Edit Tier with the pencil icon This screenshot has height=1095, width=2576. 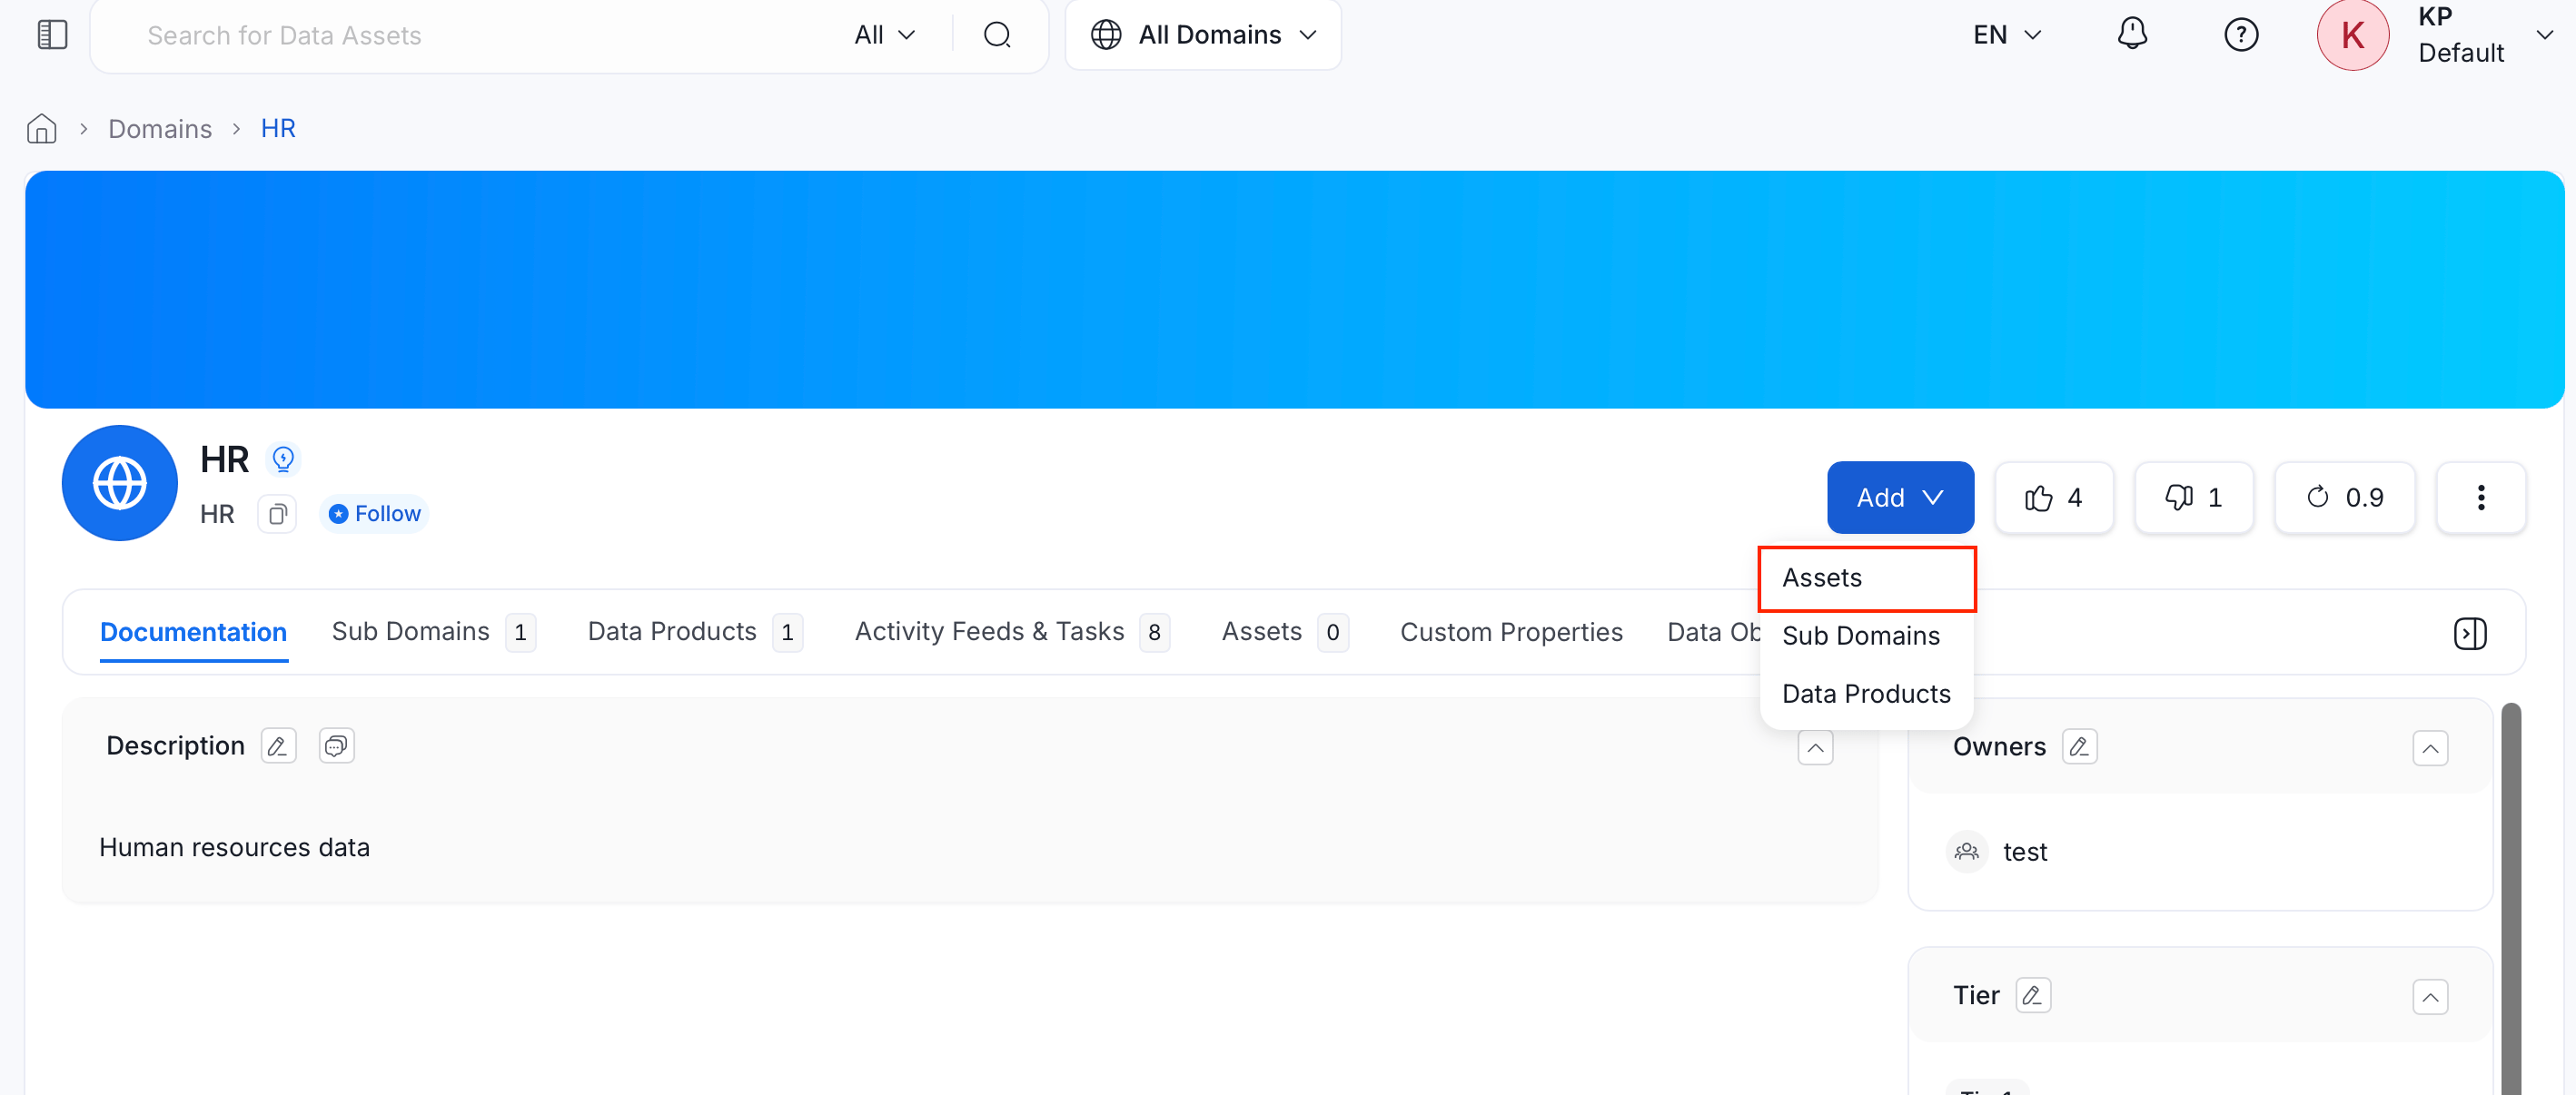point(2032,996)
